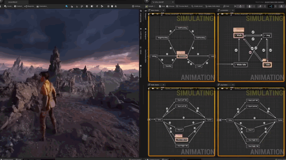The width and height of the screenshot is (286, 160).
Task: Select the highlighted Animation Blueprint mode icon
Action: pos(271,6)
